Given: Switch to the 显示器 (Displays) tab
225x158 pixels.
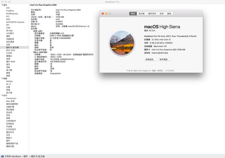Looking at the screenshot, I should pos(141,13).
